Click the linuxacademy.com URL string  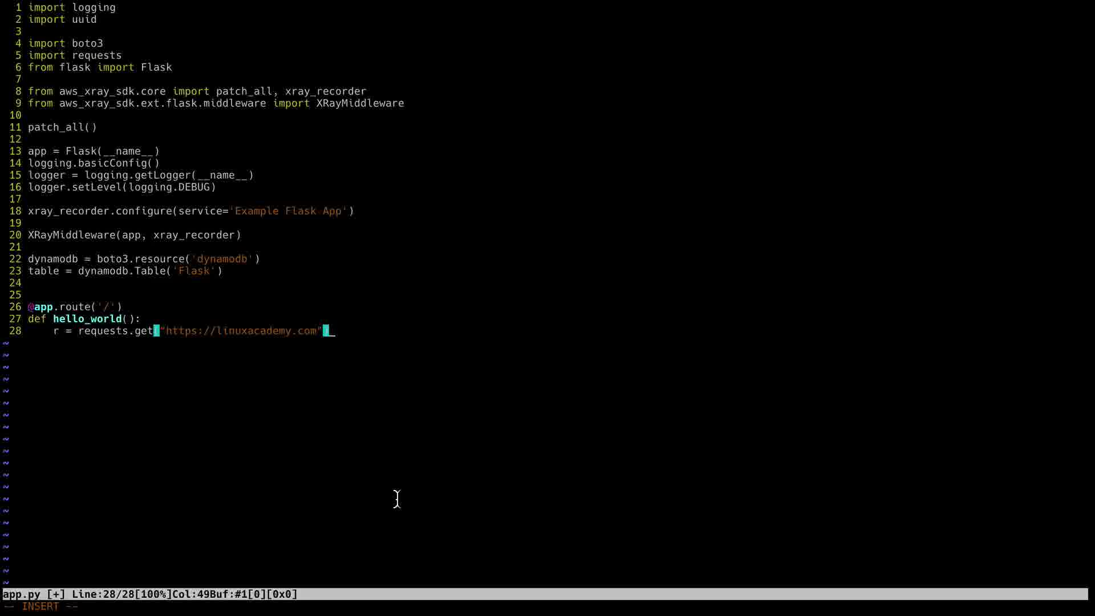coord(241,331)
